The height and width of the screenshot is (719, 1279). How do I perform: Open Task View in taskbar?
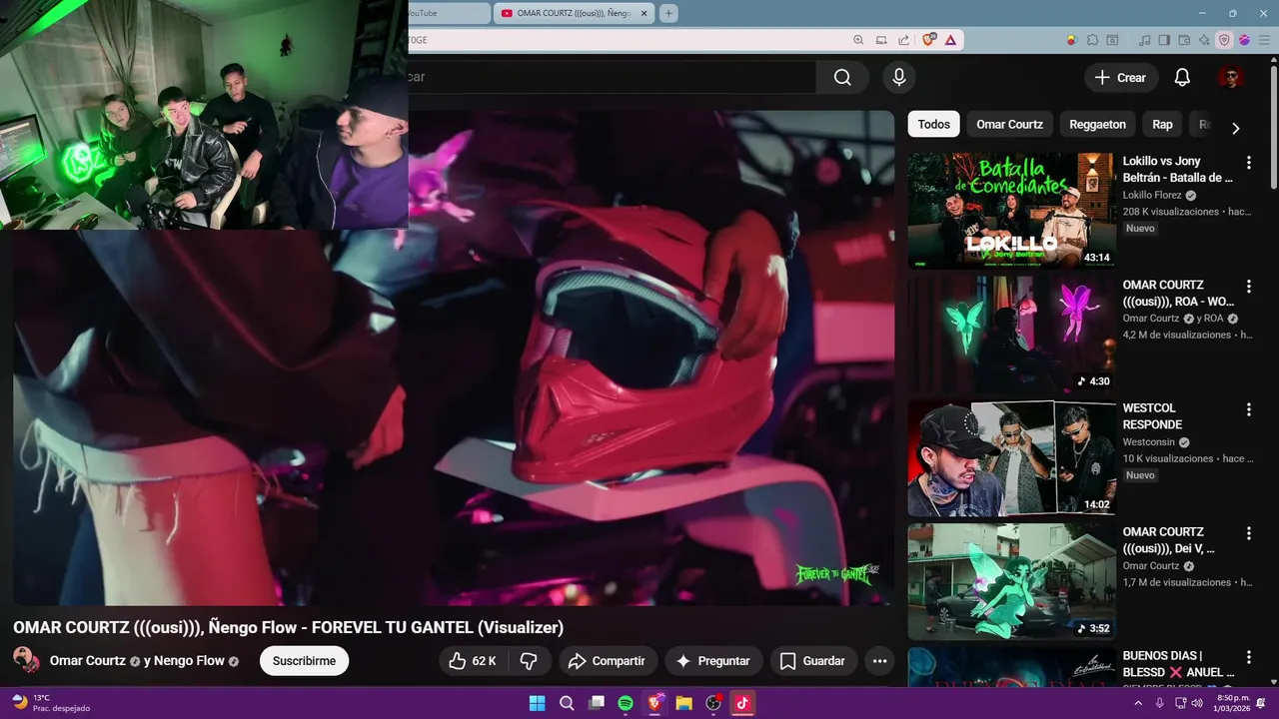pyautogui.click(x=597, y=702)
